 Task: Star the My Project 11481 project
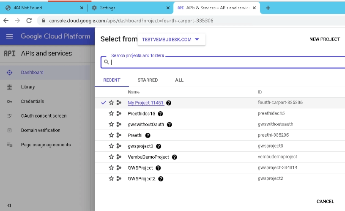111,102
